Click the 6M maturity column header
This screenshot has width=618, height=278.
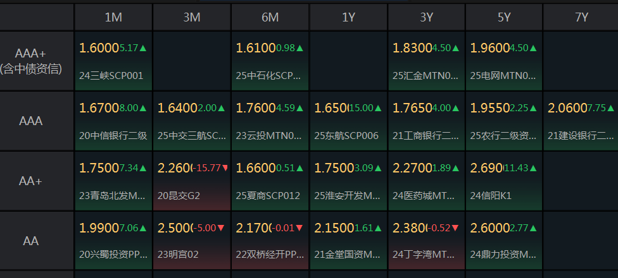click(270, 17)
